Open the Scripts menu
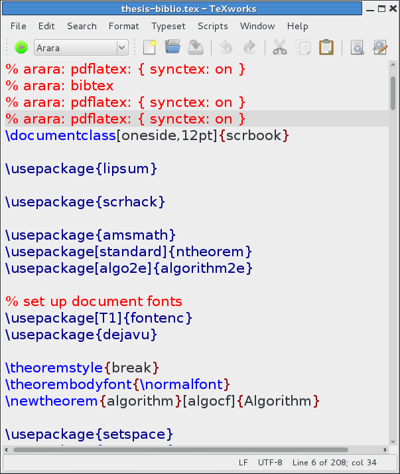Screen dimensions: 400x474 coord(212,26)
